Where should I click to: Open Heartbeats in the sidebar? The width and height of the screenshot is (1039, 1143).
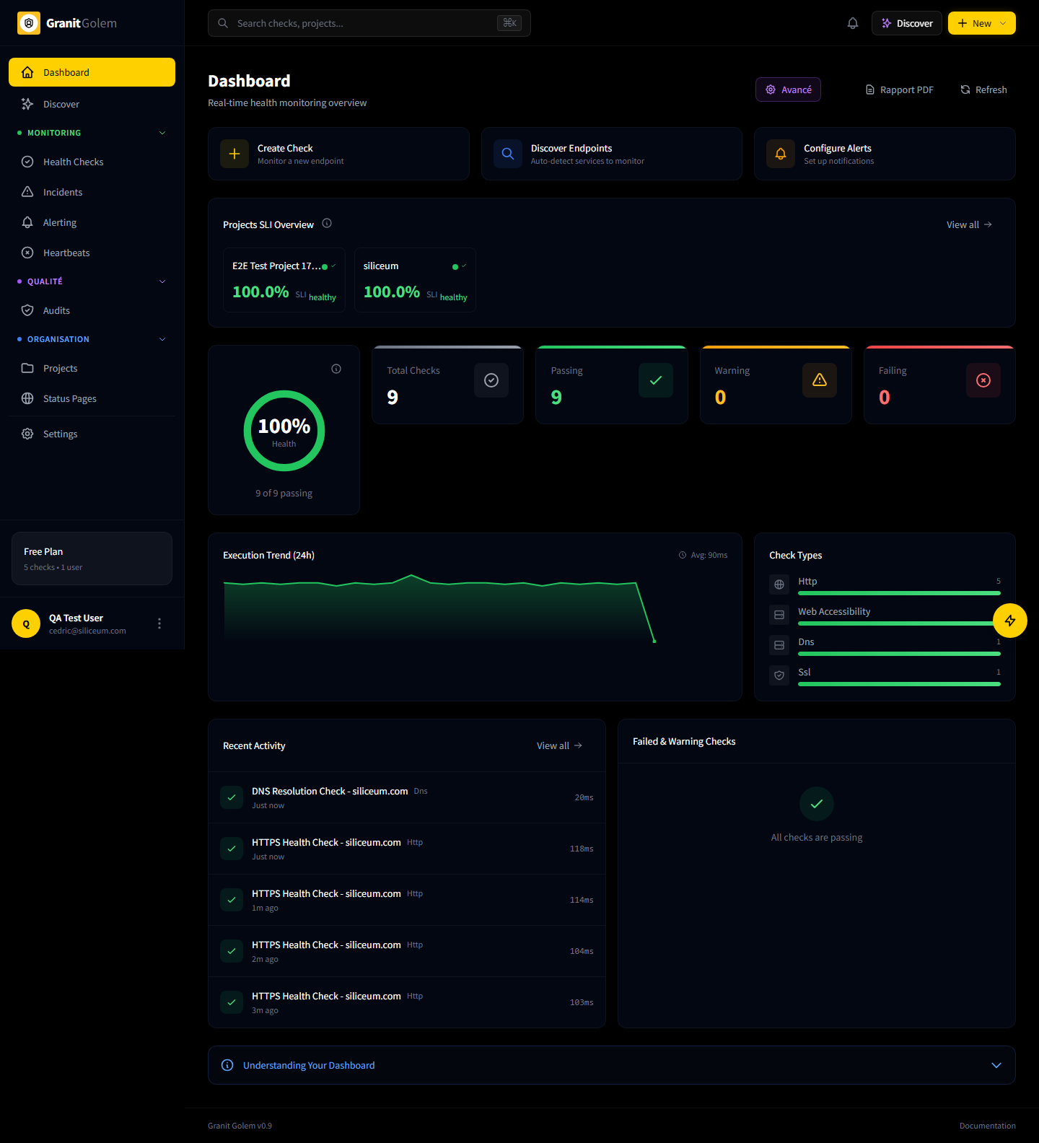click(x=92, y=253)
